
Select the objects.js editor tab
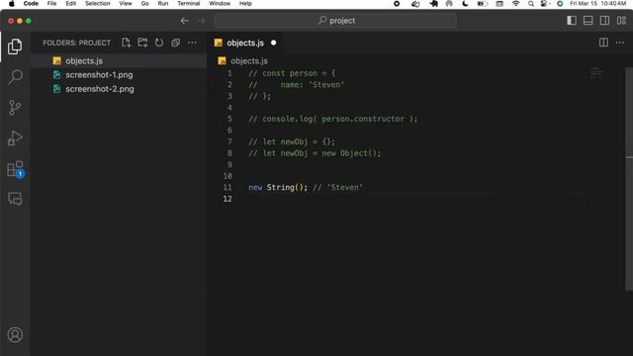245,43
